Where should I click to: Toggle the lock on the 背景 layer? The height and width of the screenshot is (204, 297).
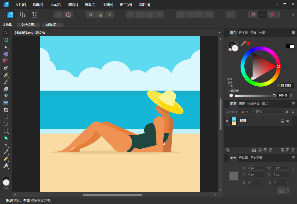click(282, 121)
